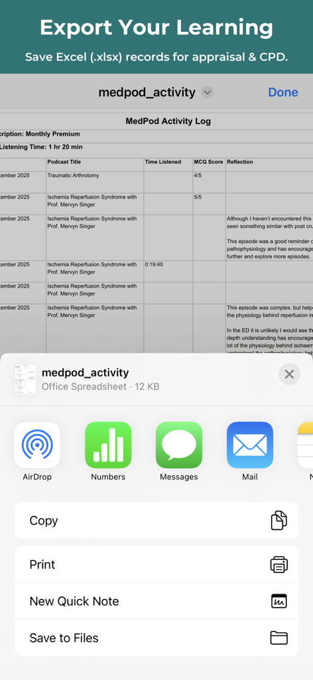Click the medpod_activity file name in share sheet
Viewport: 313px width, 680px height.
(x=86, y=373)
